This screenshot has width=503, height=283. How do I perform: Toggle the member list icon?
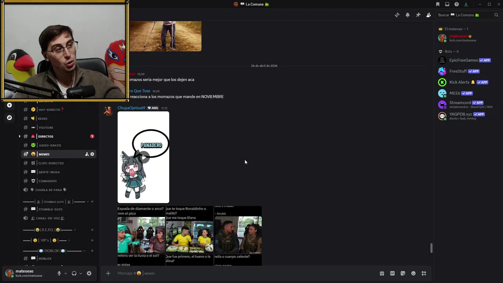coord(428,15)
